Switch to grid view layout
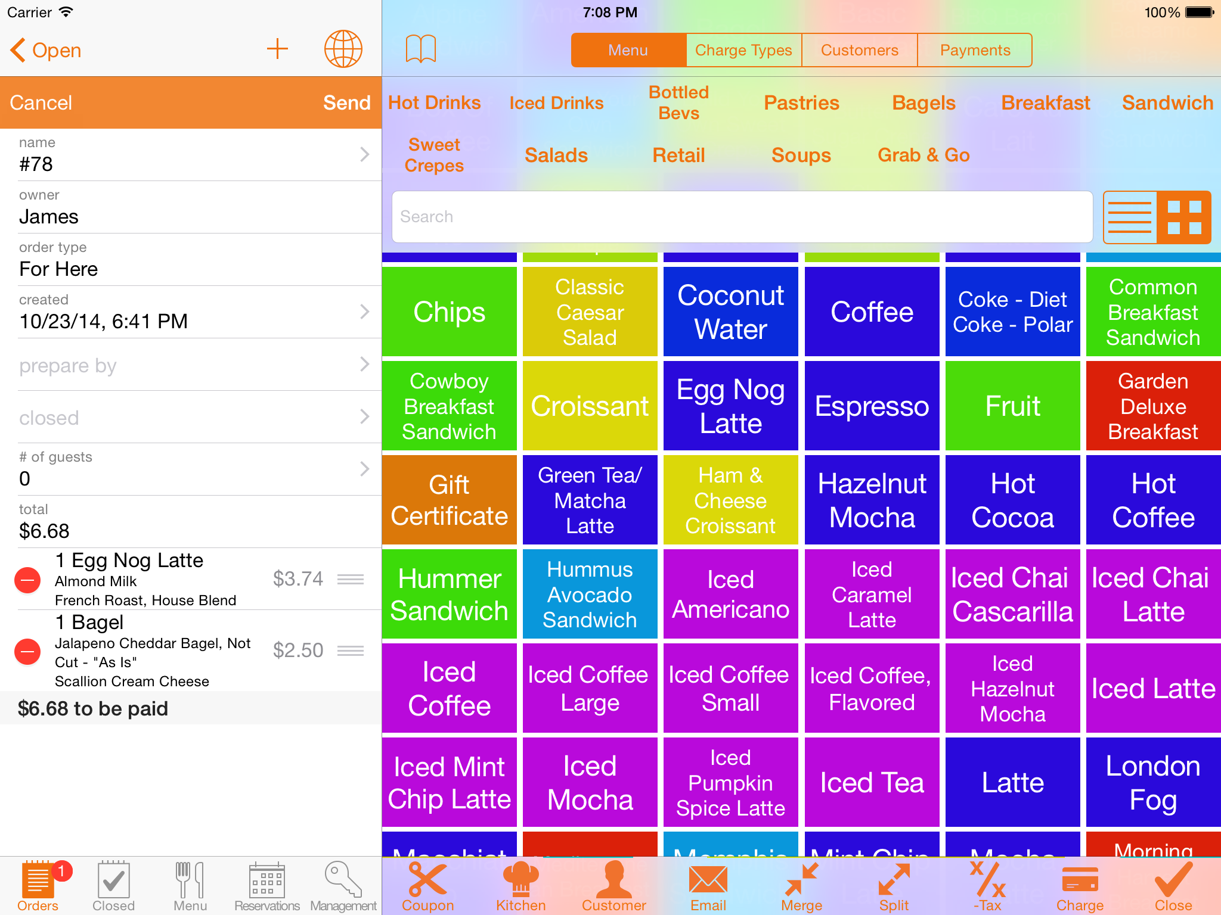Screen dimensions: 1221x915 [x=1184, y=217]
